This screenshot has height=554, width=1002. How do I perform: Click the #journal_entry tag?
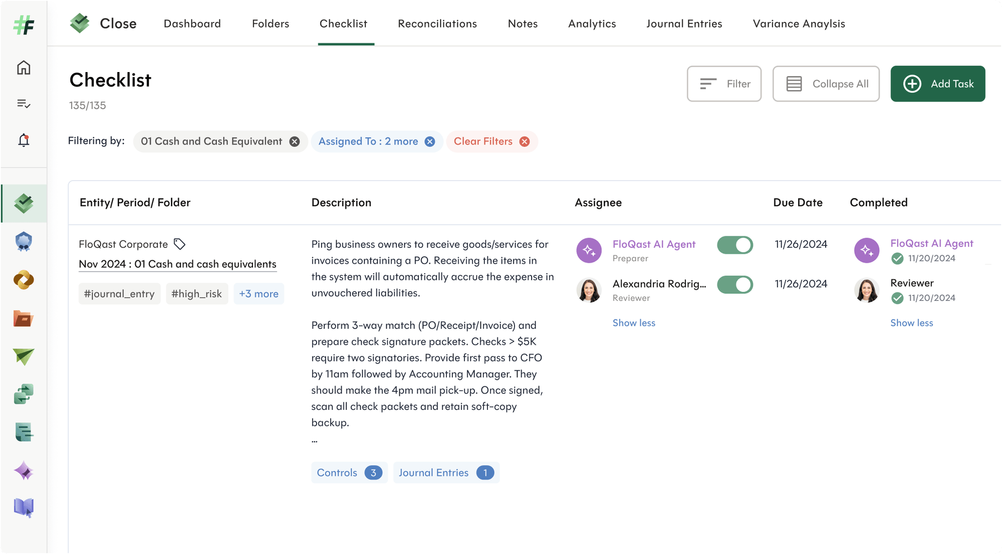tap(119, 294)
